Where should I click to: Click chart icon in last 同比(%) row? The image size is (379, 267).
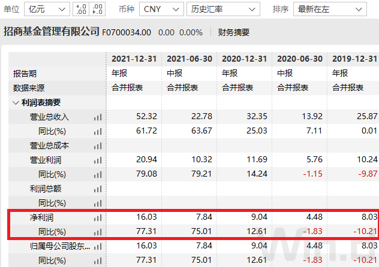point(98,261)
